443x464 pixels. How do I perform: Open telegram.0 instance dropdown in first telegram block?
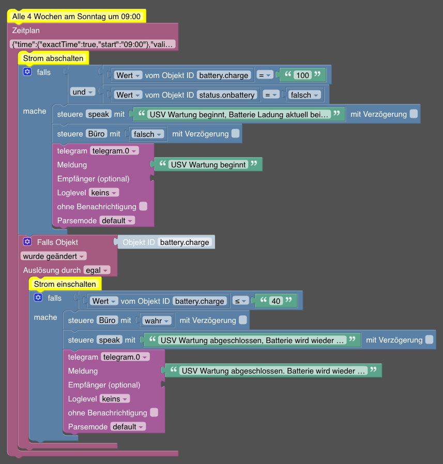click(114, 151)
